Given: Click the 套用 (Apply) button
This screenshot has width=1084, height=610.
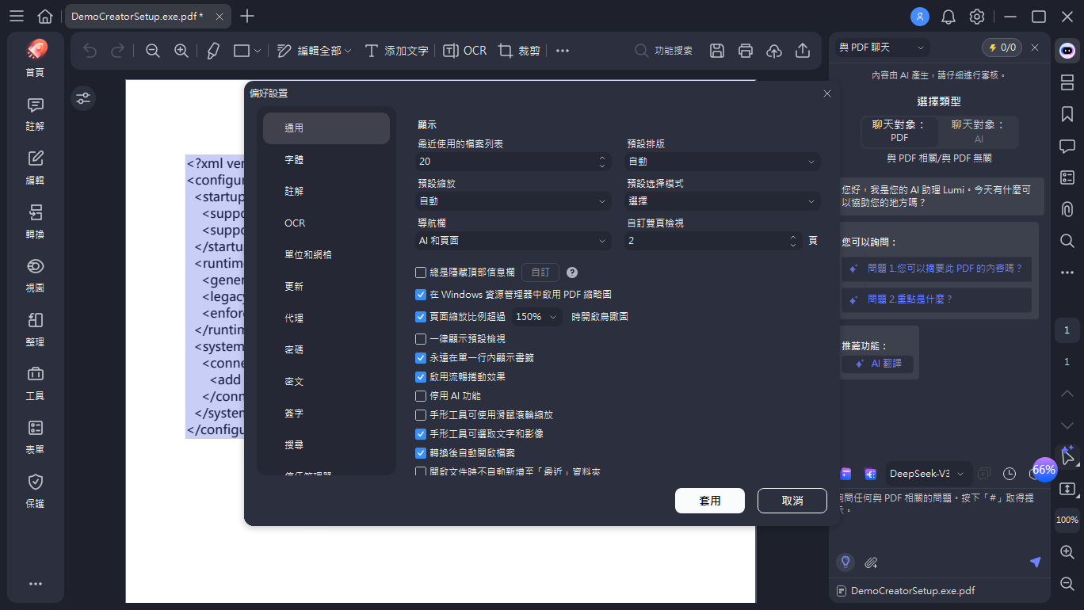Looking at the screenshot, I should point(709,500).
